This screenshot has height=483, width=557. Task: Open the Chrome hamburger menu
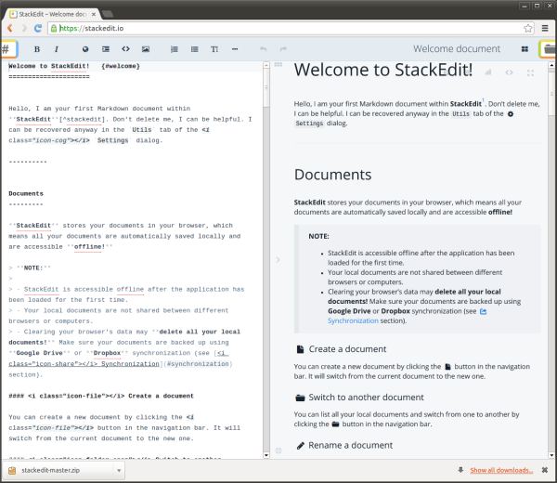[x=545, y=28]
